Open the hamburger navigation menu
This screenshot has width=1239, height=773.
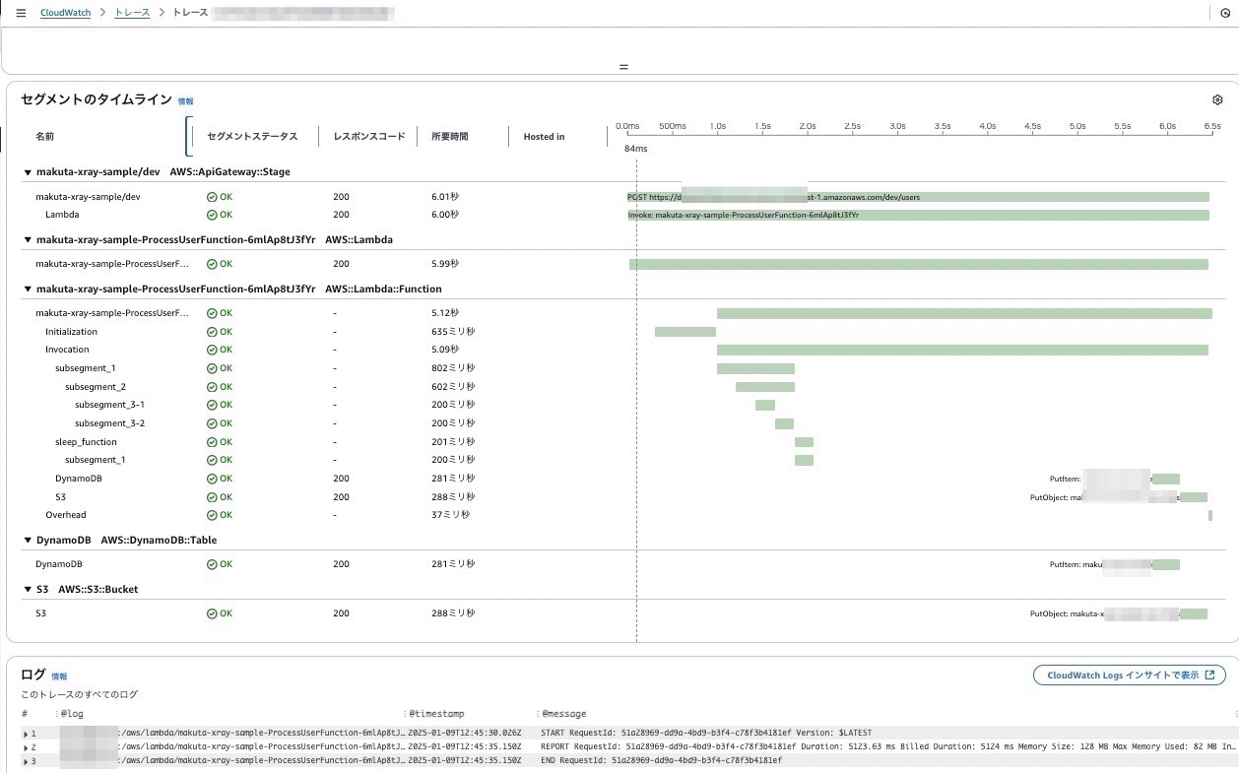21,13
